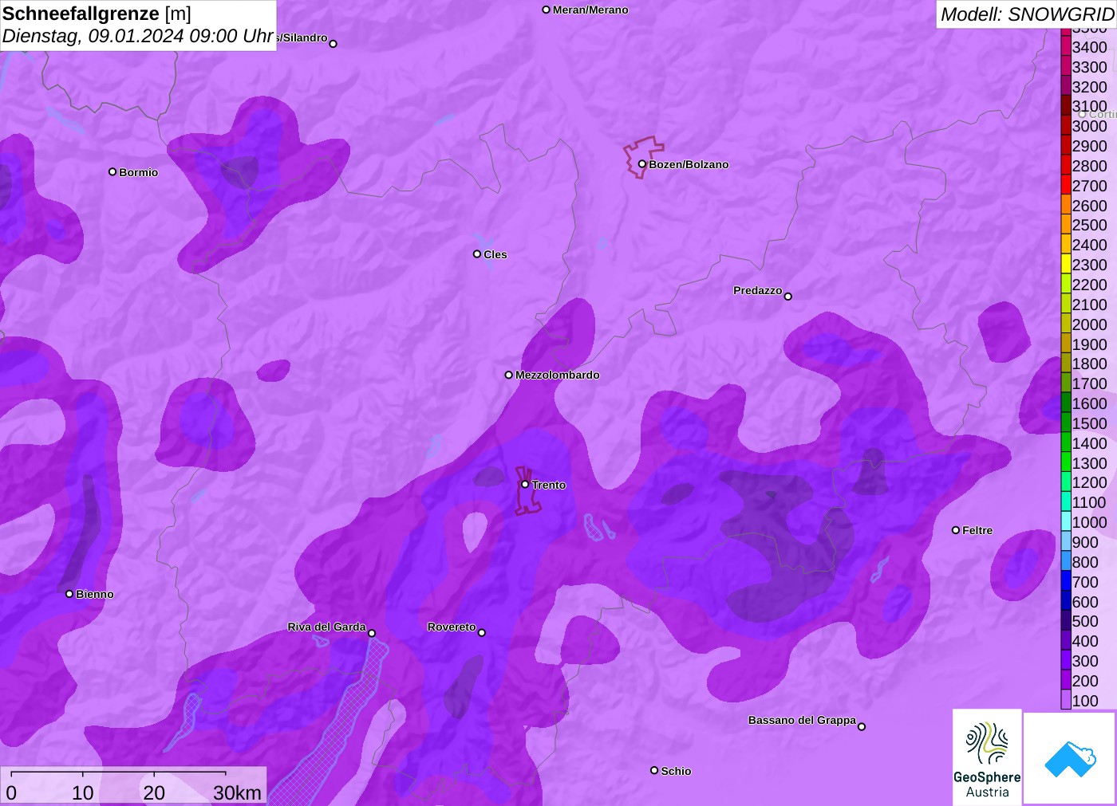The image size is (1117, 806).
Task: Click the '20' scale bar label
Action: 154,792
